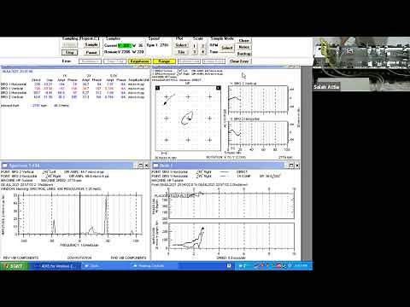410x307 pixels.
Task: Click the second taskbar window item
Action: point(105,266)
